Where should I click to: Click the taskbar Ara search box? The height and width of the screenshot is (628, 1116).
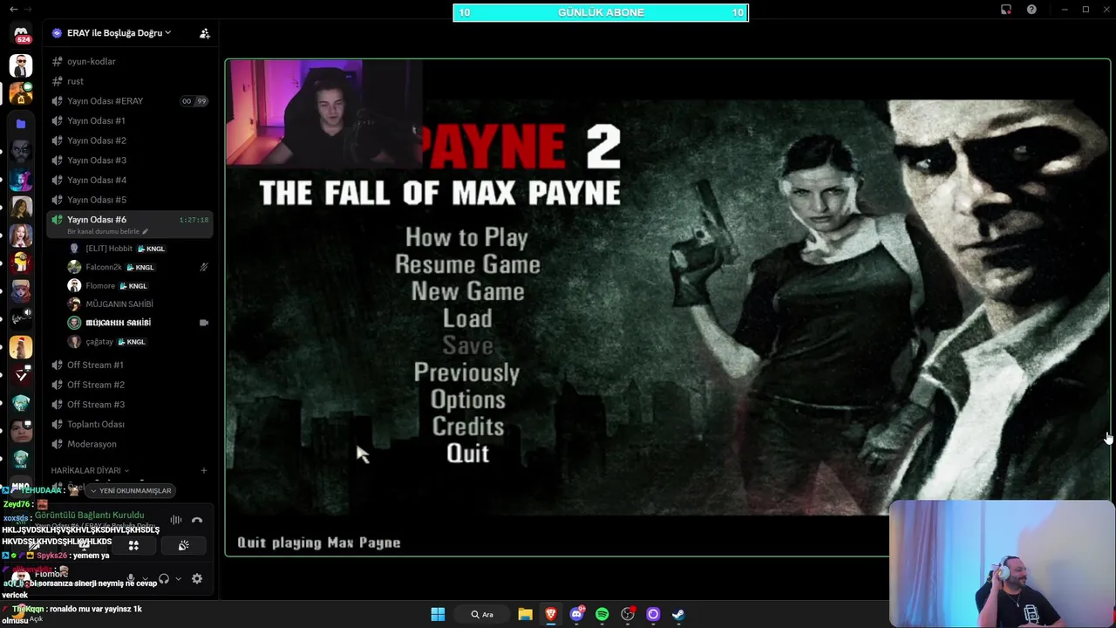(x=482, y=614)
